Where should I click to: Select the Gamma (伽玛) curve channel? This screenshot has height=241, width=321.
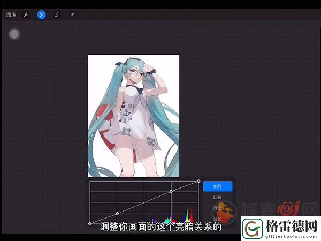[218, 186]
